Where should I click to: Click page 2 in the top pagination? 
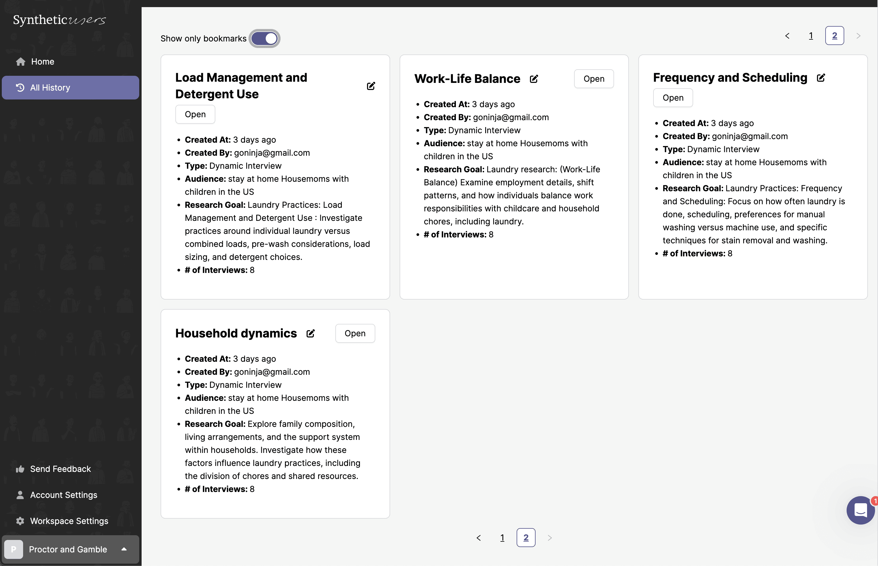(834, 36)
